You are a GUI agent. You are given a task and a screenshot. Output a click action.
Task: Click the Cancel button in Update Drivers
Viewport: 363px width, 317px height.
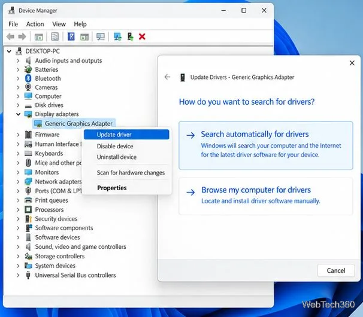pos(335,270)
